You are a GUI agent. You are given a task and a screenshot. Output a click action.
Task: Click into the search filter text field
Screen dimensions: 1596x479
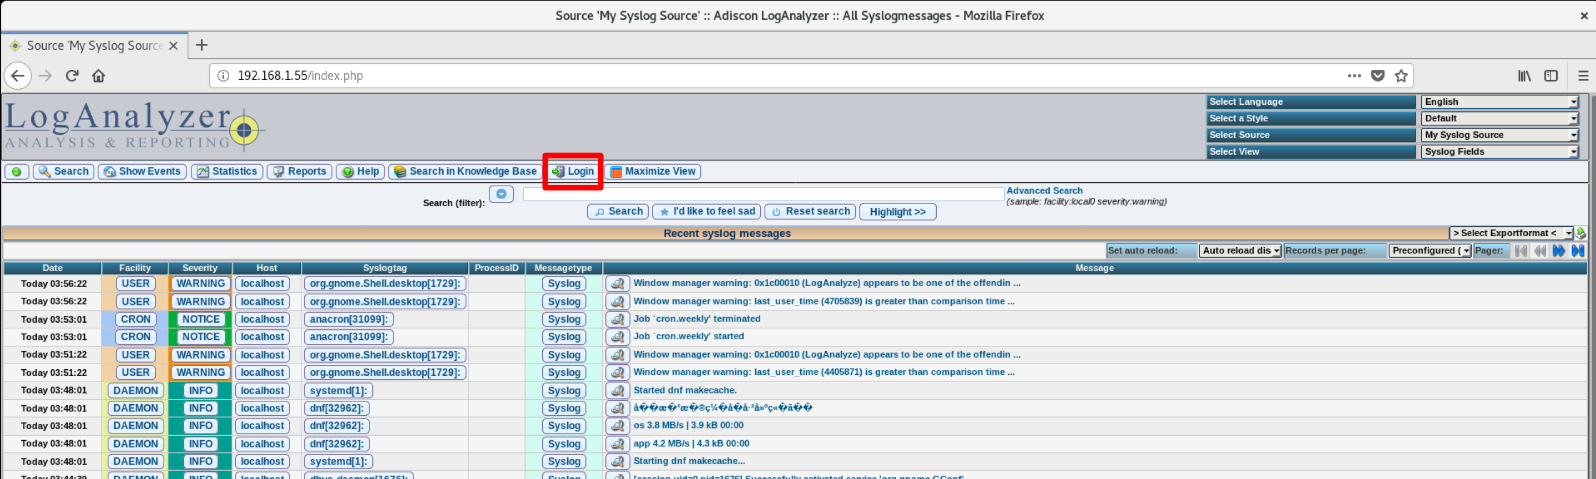pos(762,195)
